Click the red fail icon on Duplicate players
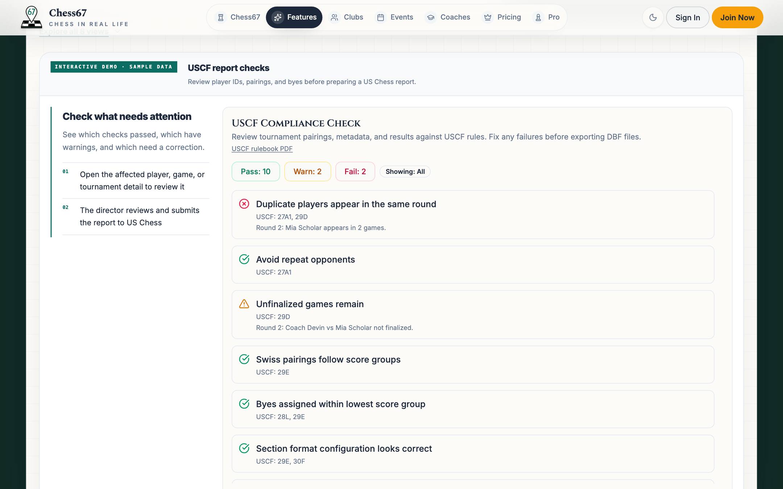The image size is (783, 489). pos(244,204)
